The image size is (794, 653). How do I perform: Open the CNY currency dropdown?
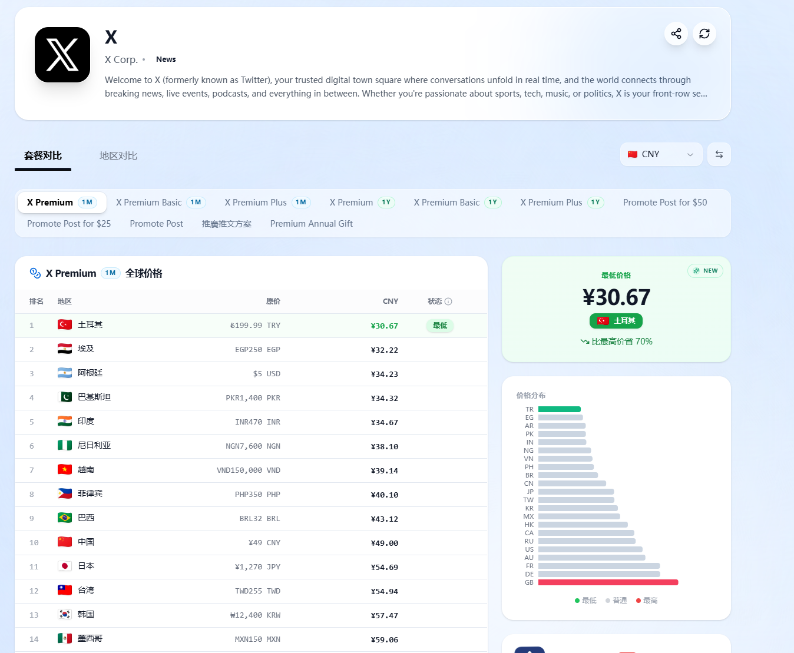pyautogui.click(x=661, y=154)
